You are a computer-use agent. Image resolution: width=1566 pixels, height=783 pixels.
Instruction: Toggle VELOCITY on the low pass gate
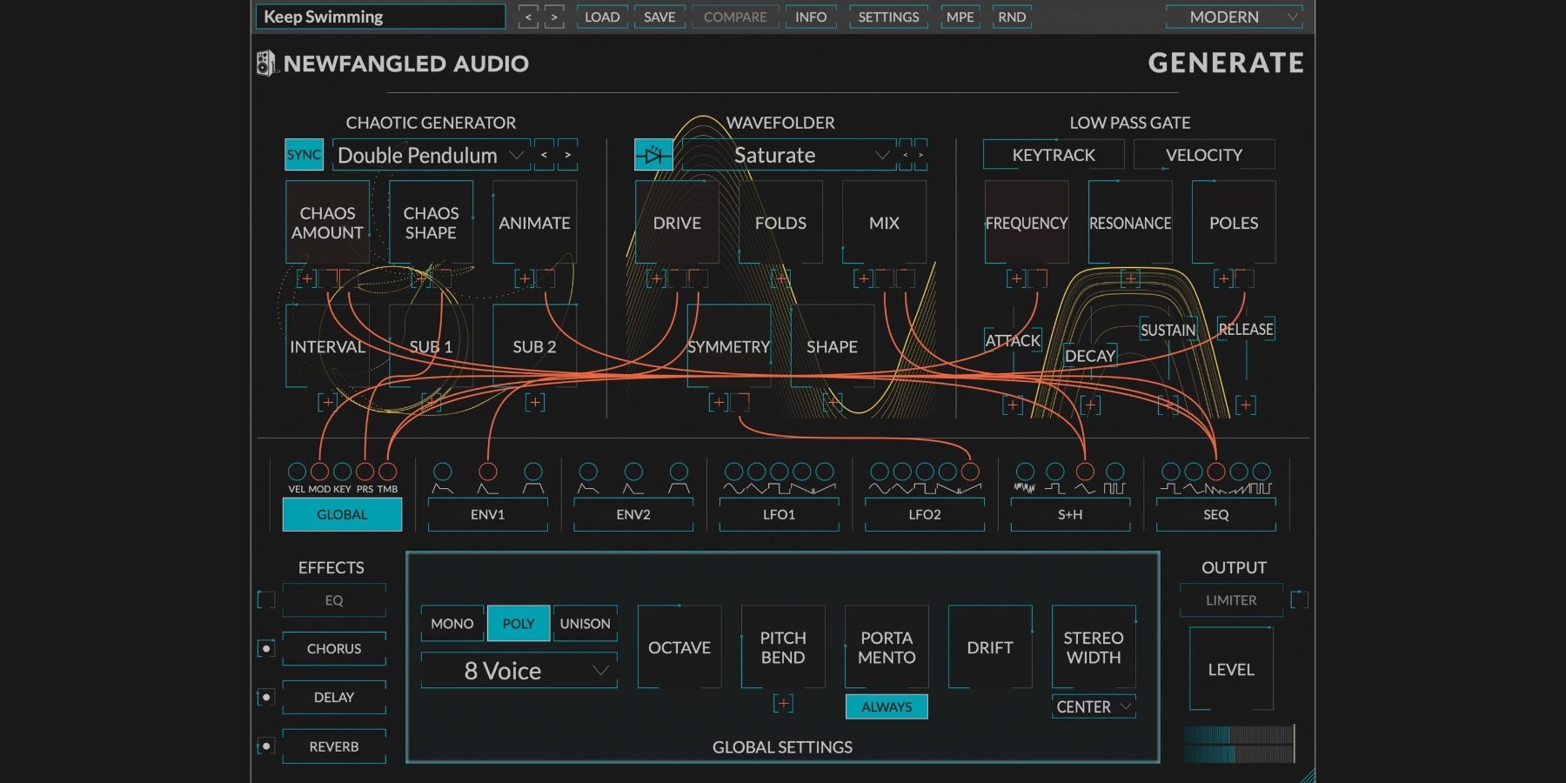[x=1204, y=155]
